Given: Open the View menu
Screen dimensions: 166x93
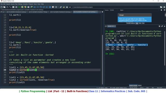Looking at the screenshot, I should (39, 4).
